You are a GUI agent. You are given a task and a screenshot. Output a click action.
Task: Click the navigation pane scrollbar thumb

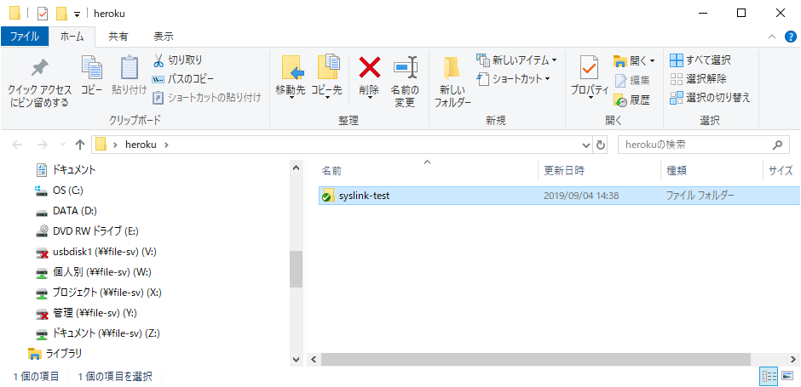[x=297, y=269]
